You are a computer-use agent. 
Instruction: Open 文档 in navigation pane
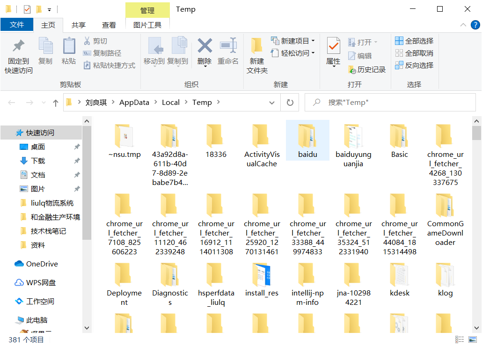(38, 175)
